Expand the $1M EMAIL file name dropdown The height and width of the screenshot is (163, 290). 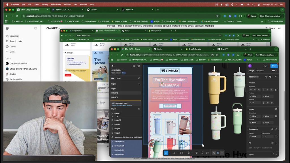(x=123, y=70)
